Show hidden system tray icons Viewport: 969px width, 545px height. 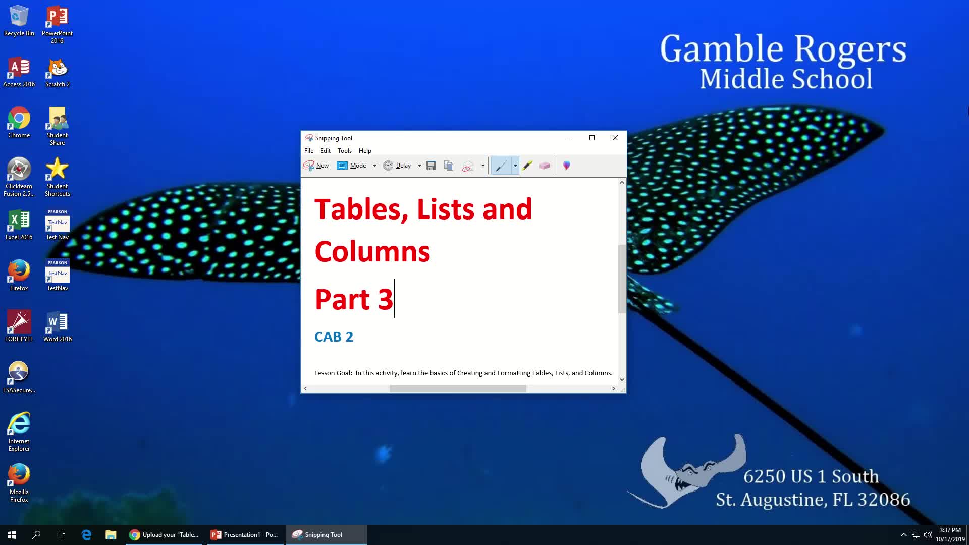tap(904, 535)
